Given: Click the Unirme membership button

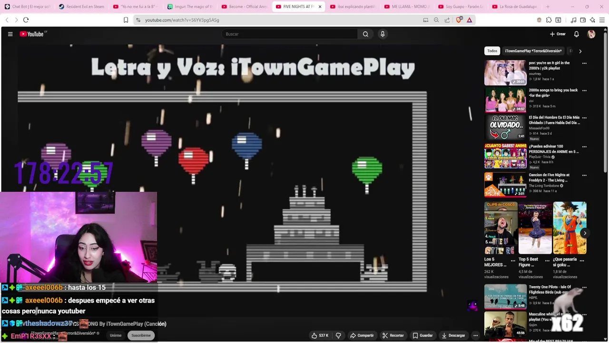Looking at the screenshot, I should (x=116, y=335).
